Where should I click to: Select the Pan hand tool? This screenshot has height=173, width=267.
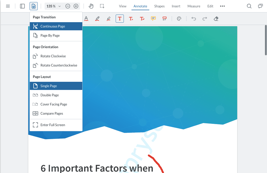[x=91, y=6]
